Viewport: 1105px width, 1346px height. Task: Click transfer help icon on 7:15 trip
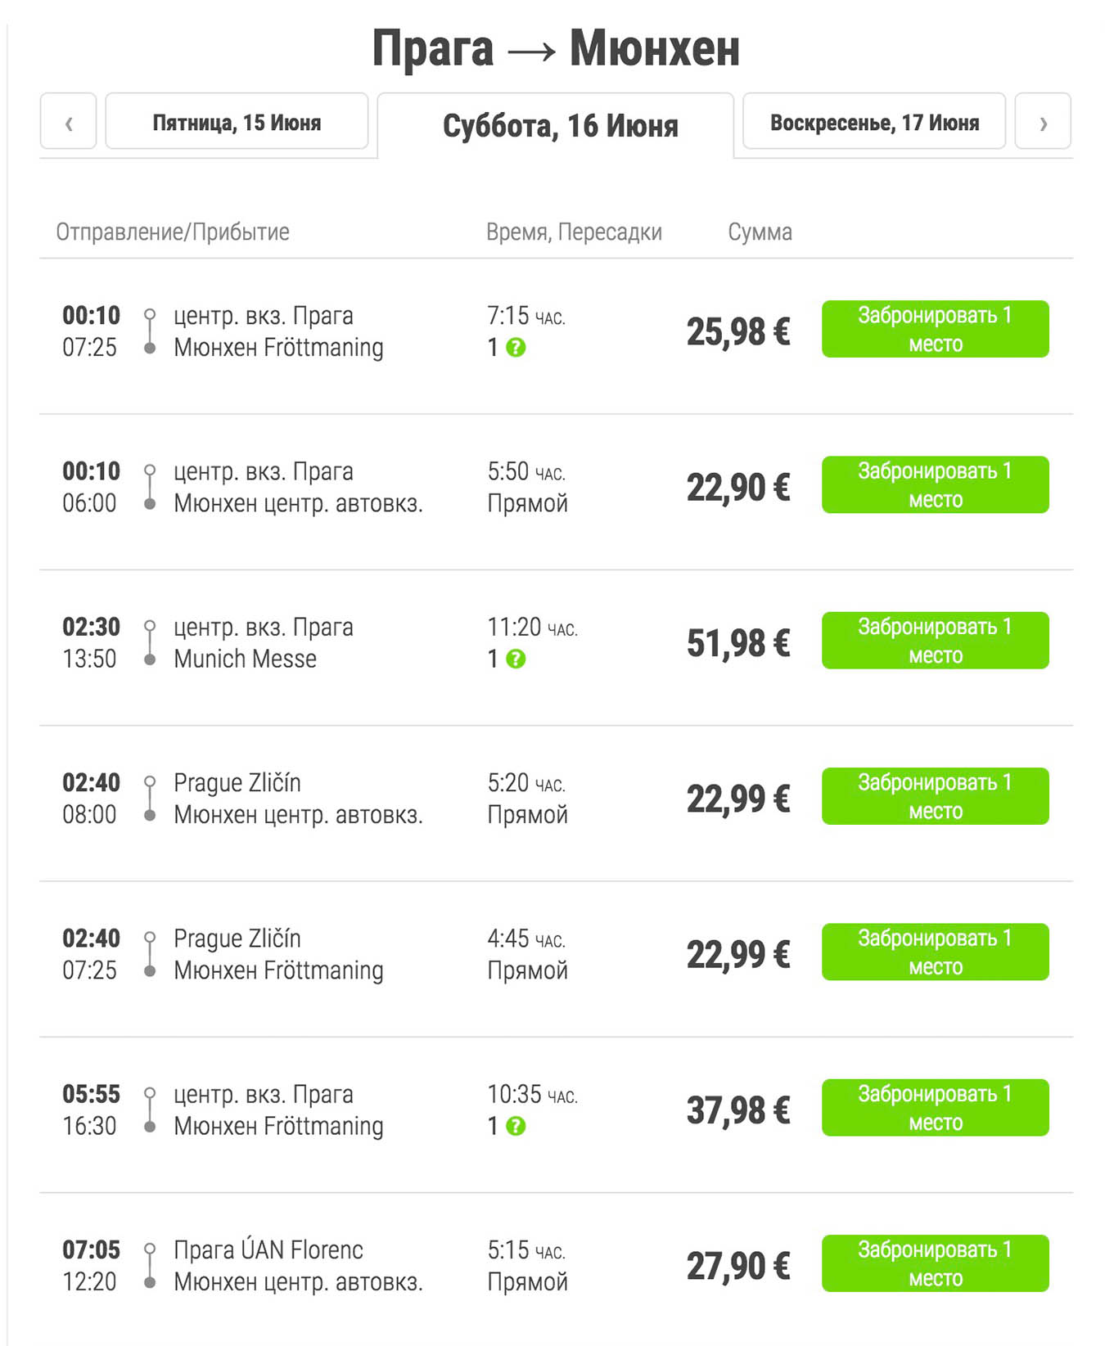coord(516,348)
